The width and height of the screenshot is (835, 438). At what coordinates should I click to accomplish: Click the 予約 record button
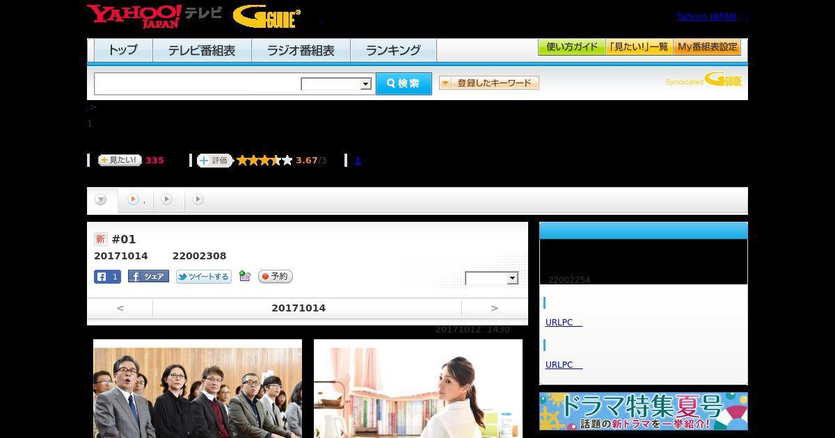(276, 276)
